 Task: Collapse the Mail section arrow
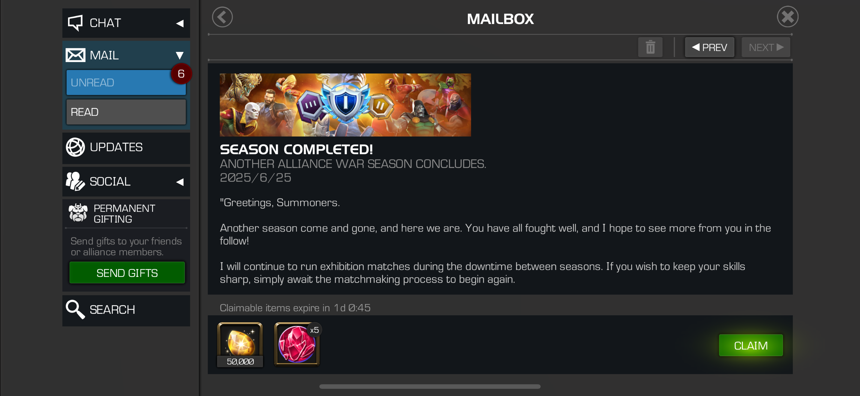tap(180, 55)
